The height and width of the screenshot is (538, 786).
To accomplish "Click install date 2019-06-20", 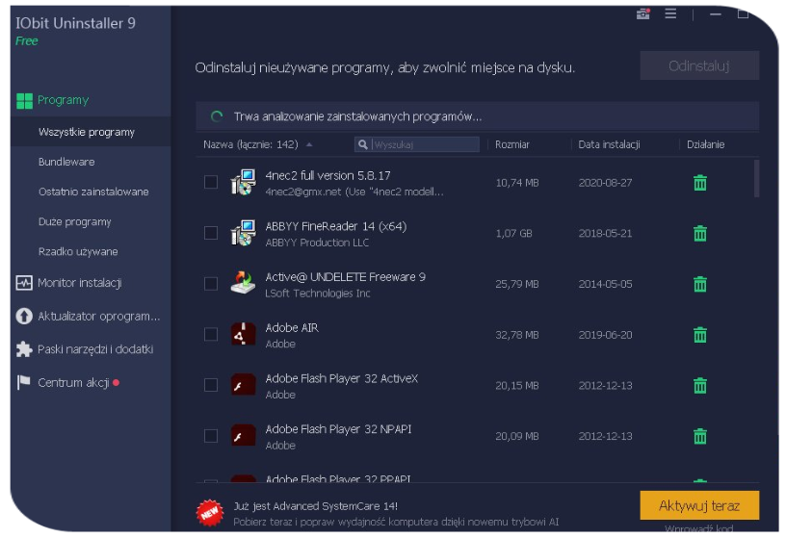I will tap(605, 335).
